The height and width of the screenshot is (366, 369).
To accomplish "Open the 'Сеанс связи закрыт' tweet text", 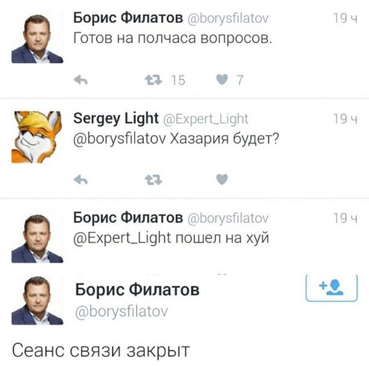I will tap(101, 350).
